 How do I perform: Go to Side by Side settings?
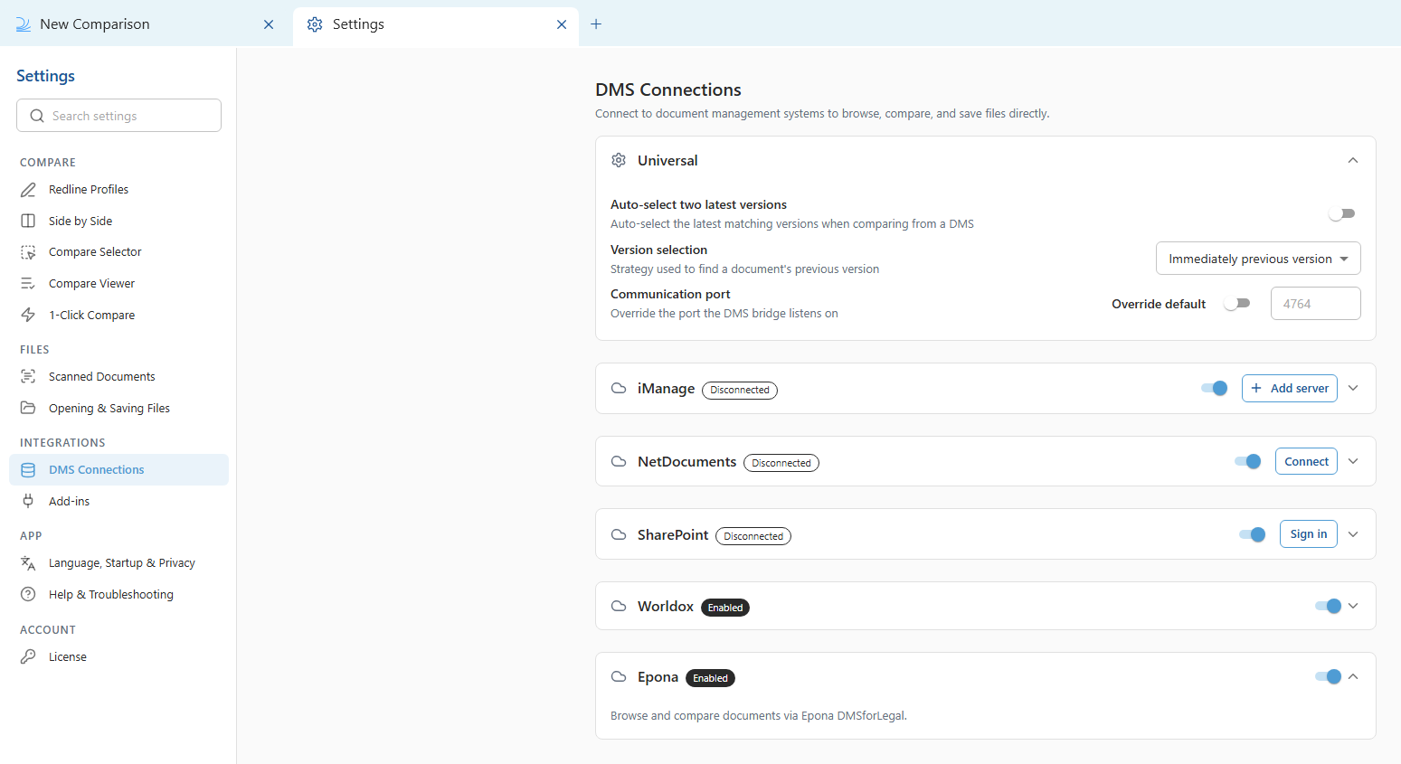118,221
